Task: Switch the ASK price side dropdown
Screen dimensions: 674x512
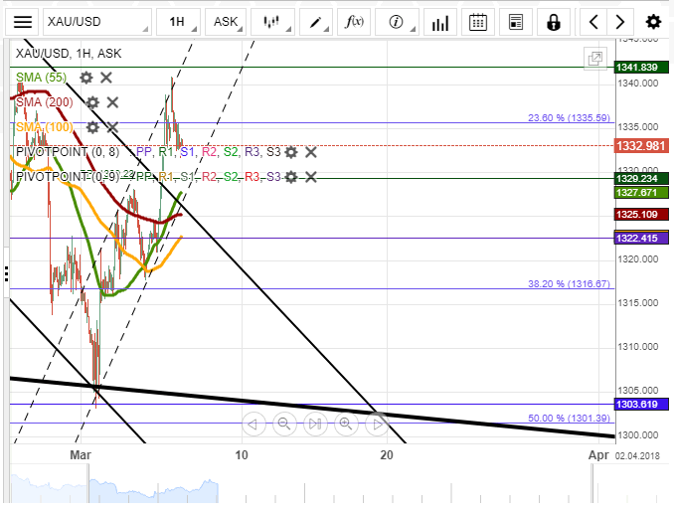Action: [x=226, y=22]
